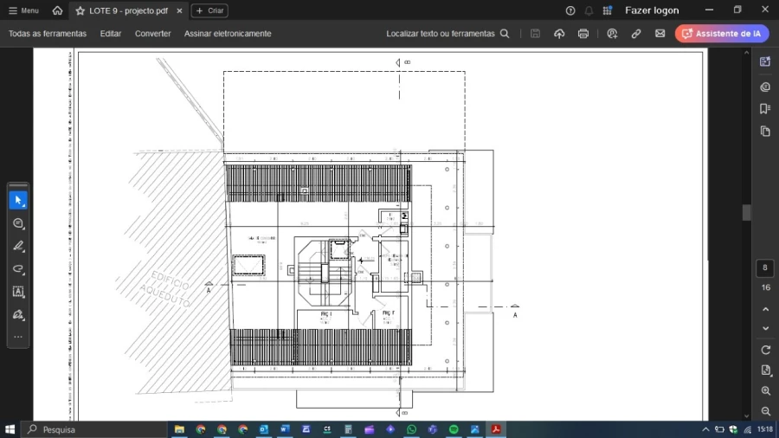Go to the next page with down chevron
Viewport: 779px width, 438px height.
[765, 329]
